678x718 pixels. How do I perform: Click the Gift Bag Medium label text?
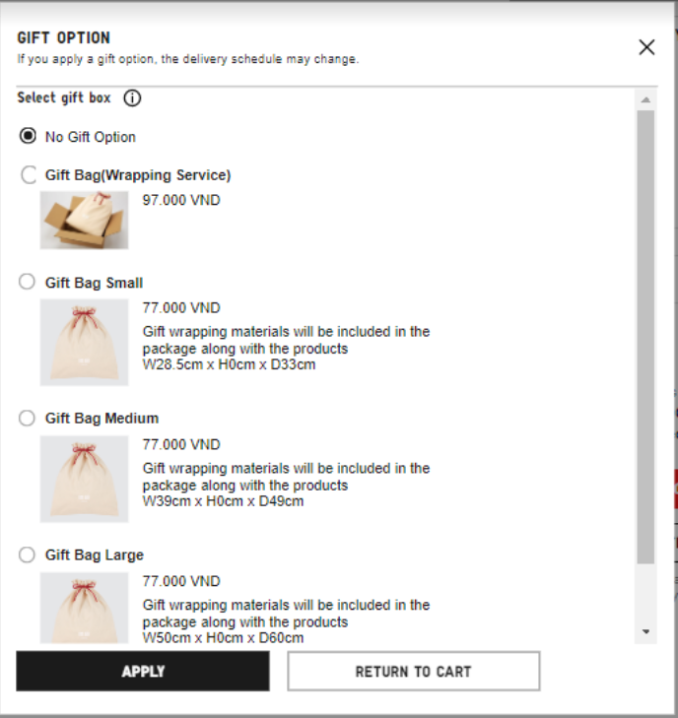click(102, 419)
